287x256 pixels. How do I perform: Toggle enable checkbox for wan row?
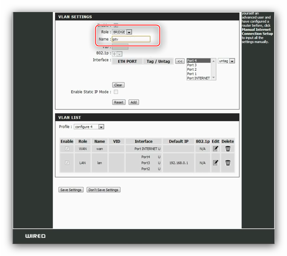pos(67,148)
